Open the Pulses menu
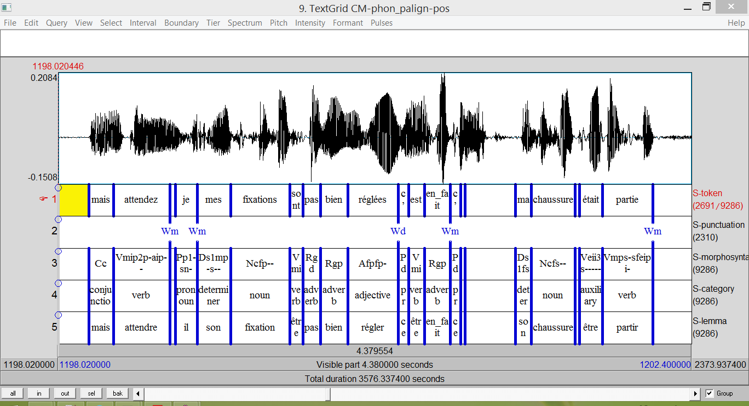The width and height of the screenshot is (749, 406). pos(382,23)
